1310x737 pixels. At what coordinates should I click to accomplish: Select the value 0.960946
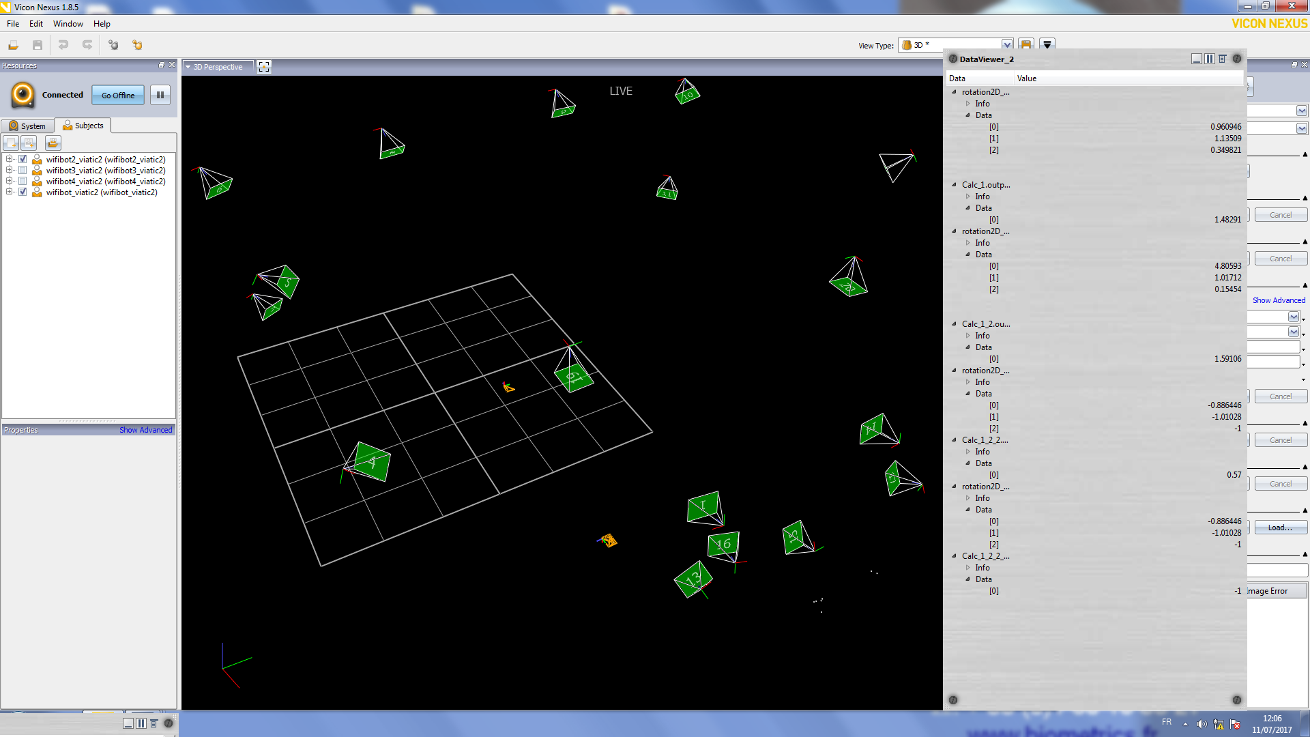[1225, 127]
